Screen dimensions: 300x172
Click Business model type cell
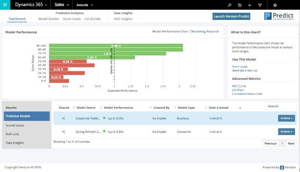183,118
